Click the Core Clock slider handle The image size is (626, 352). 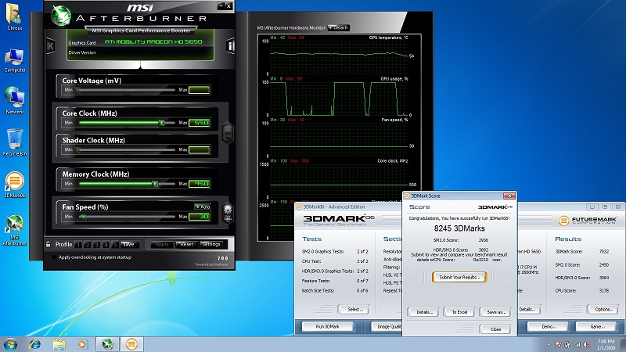pos(162,123)
